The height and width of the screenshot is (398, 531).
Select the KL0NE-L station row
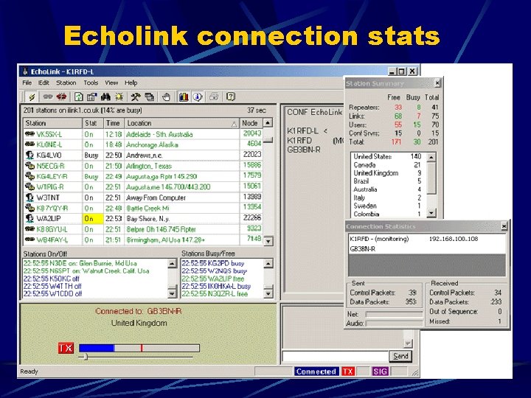tap(143, 144)
